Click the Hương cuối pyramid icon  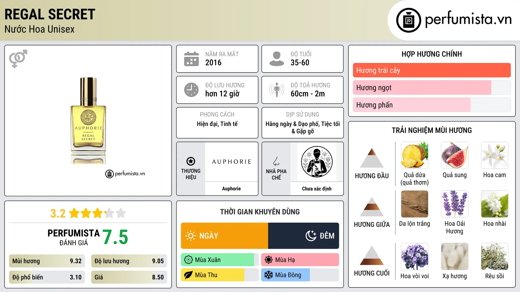click(372, 255)
